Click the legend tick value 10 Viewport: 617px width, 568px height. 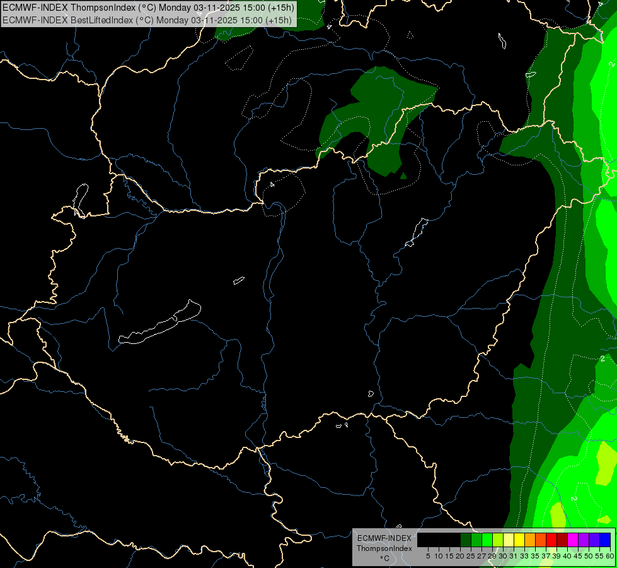click(439, 556)
